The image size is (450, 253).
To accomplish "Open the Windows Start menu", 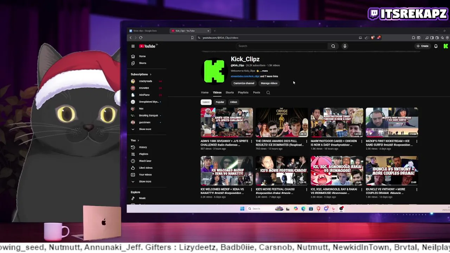I will point(242,209).
